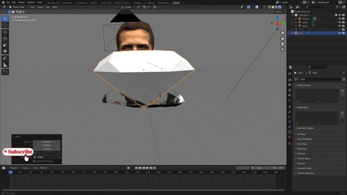The width and height of the screenshot is (347, 195).
Task: Open Global orientation in Move panel
Action: [47, 157]
